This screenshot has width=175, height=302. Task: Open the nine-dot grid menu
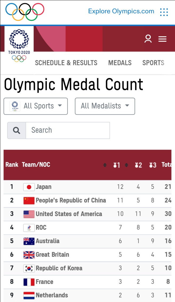164,12
